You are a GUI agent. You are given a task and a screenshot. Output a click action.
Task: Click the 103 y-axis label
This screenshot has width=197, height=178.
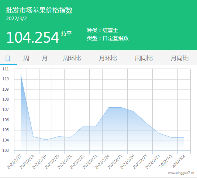tap(6, 150)
